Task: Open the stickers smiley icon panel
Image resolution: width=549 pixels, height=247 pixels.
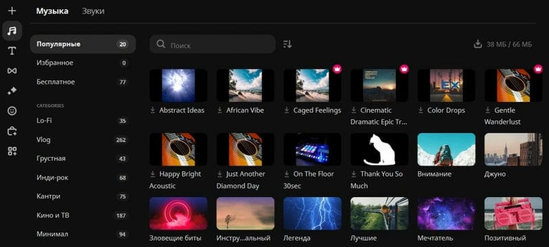Action: 12,111
